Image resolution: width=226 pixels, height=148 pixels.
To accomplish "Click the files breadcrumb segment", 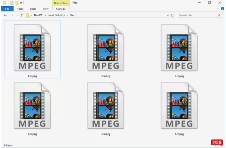I will pos(72,15).
